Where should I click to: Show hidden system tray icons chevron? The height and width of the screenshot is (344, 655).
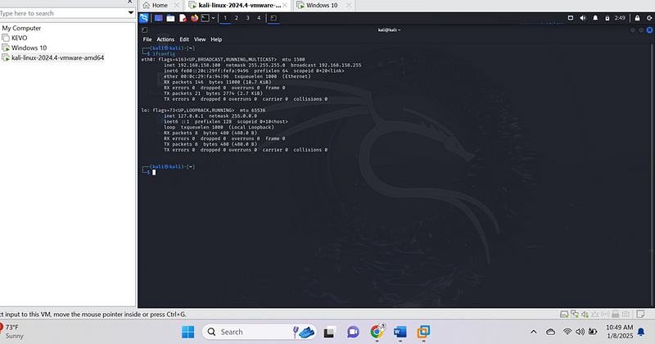[x=534, y=332]
